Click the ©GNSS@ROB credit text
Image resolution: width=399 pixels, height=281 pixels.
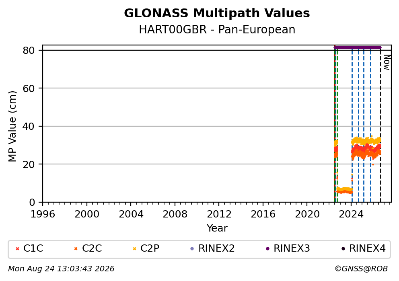[361, 269]
